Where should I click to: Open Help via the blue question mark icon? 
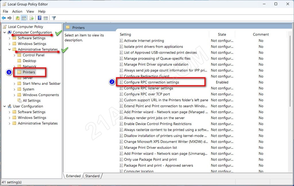[x=40, y=18]
